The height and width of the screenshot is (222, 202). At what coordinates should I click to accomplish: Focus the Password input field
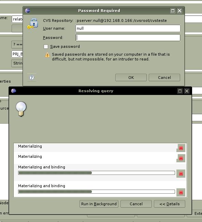click(128, 38)
